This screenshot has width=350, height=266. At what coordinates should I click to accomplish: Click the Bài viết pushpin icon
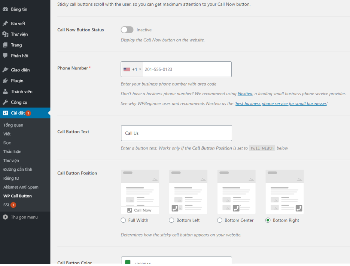(5, 24)
